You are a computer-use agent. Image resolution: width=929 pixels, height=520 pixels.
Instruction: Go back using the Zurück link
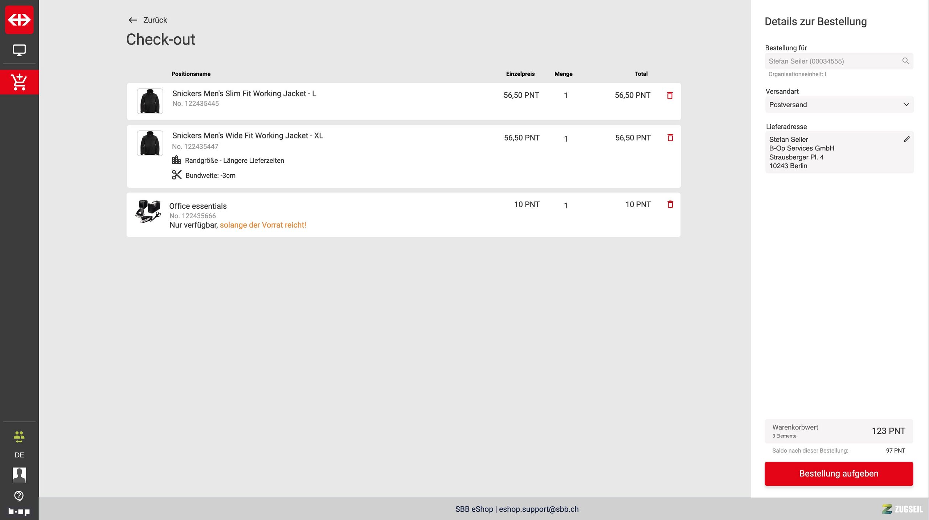point(148,20)
